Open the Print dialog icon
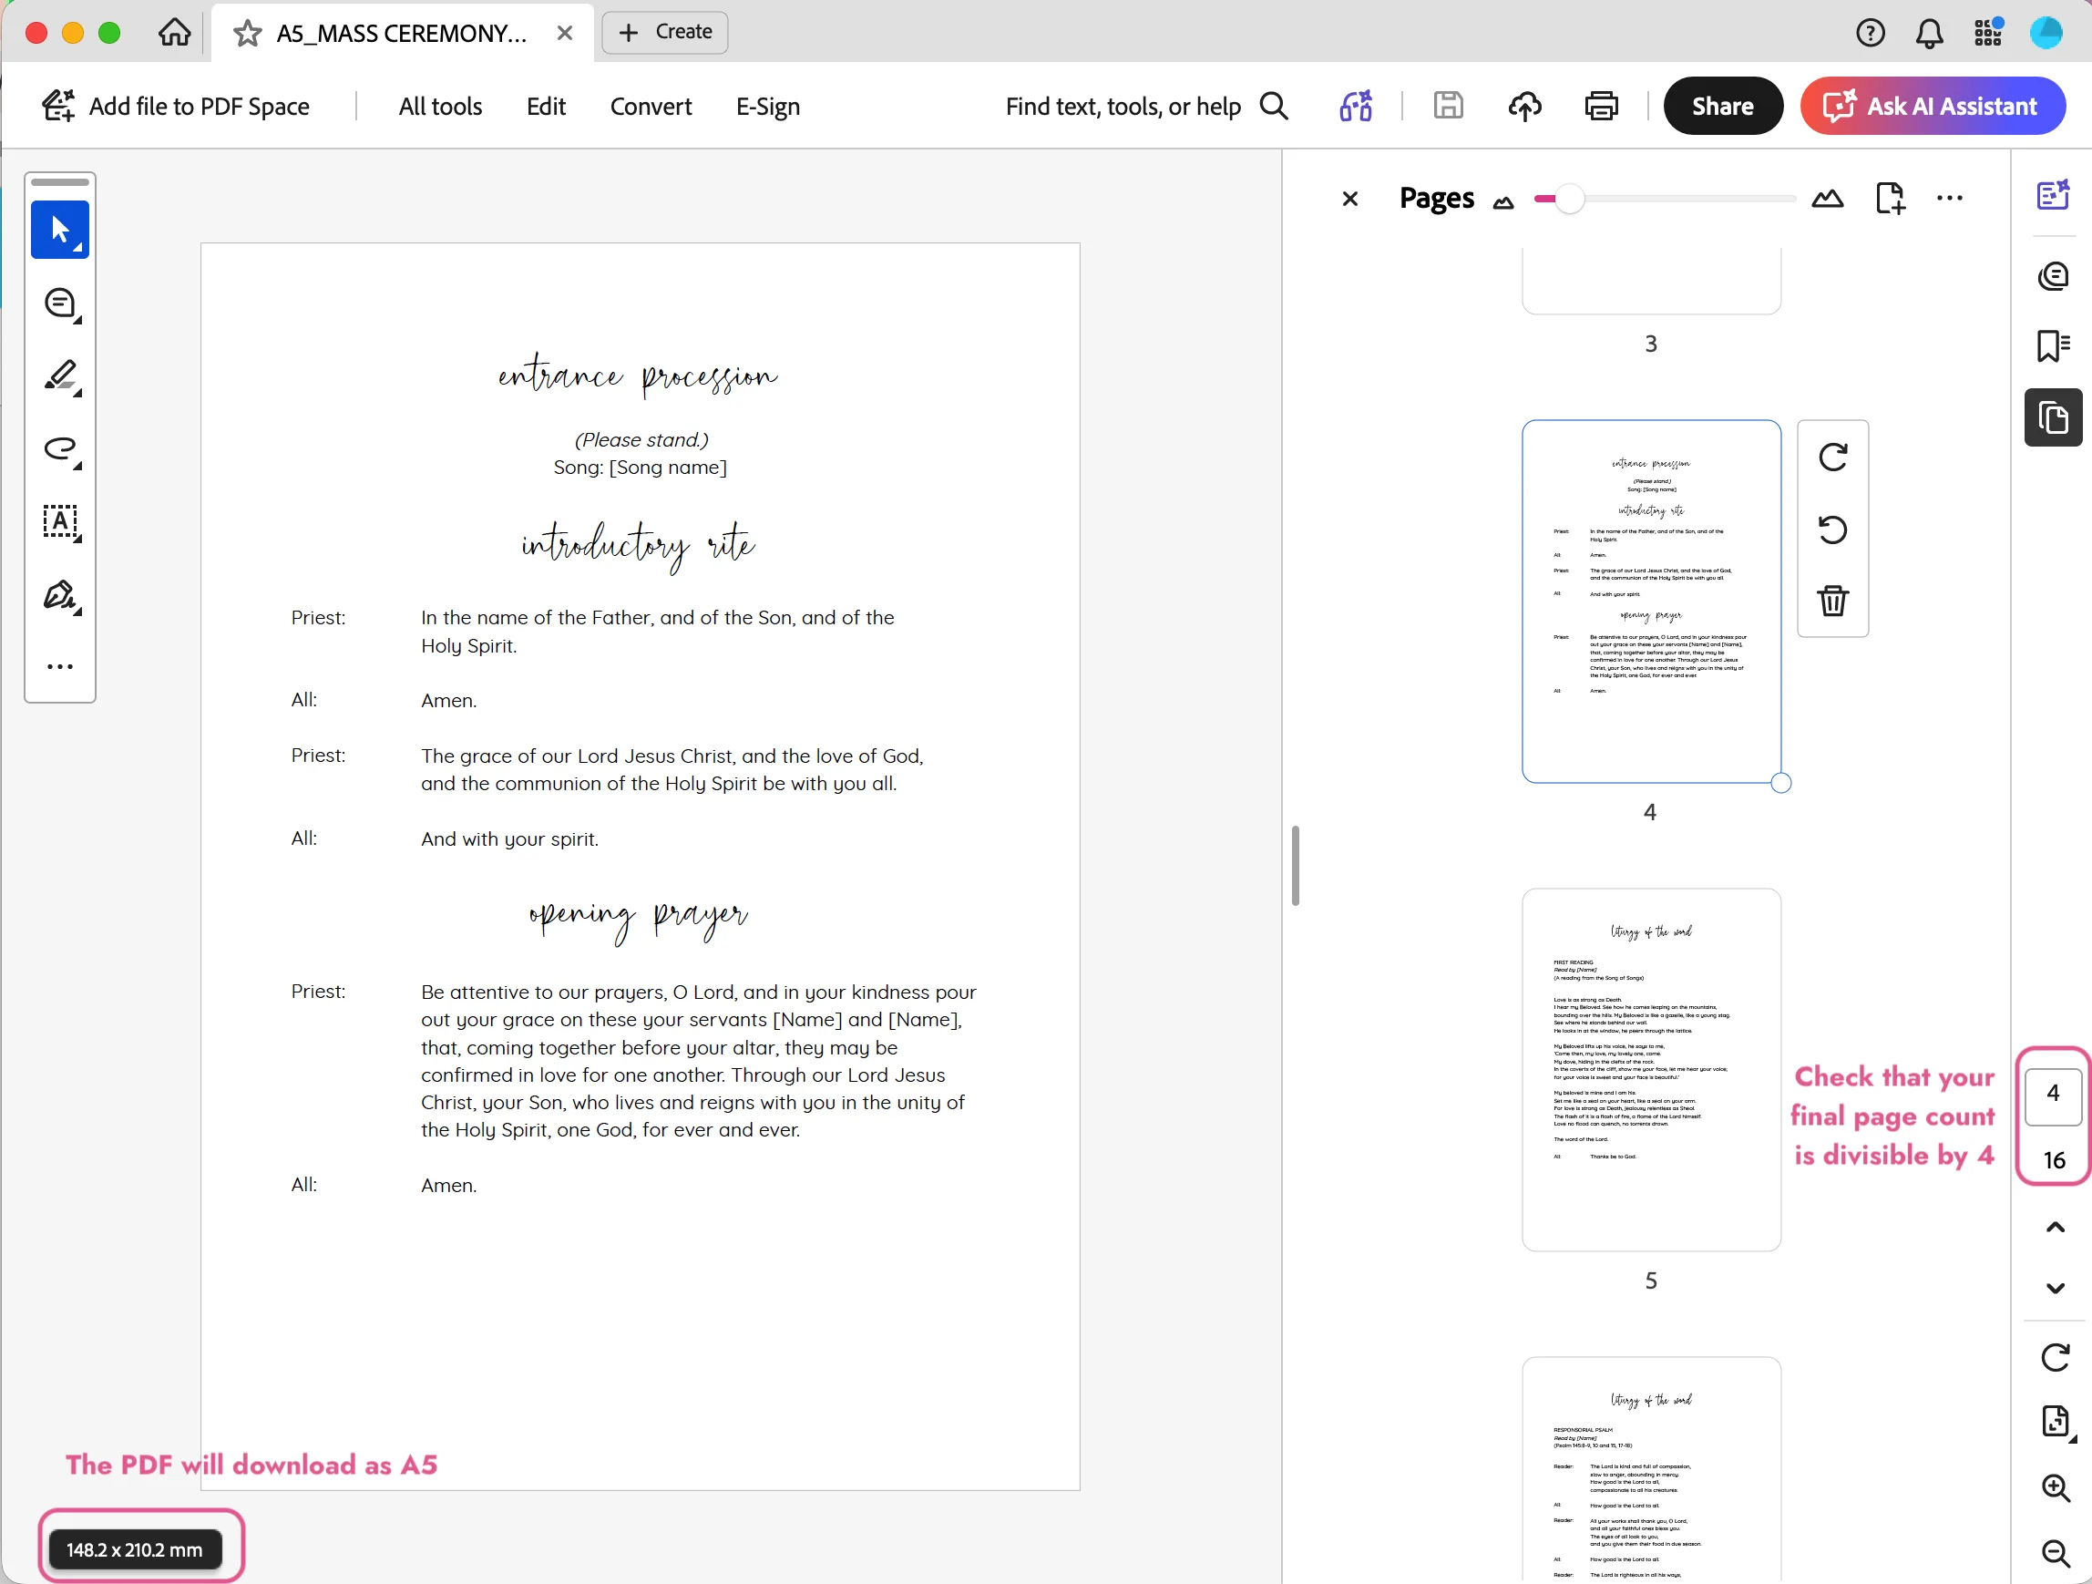Image resolution: width=2092 pixels, height=1584 pixels. 1602,105
